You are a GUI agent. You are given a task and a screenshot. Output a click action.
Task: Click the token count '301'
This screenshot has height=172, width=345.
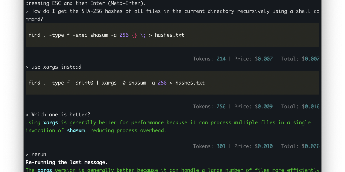(221, 146)
